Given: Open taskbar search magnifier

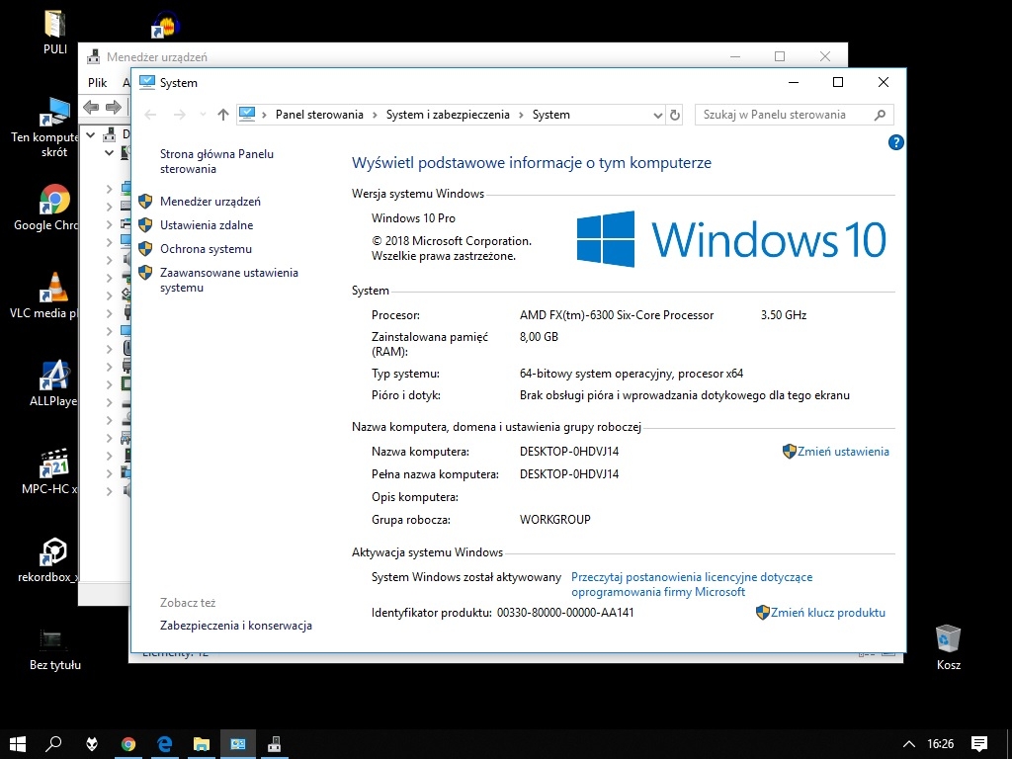Looking at the screenshot, I should coord(54,744).
